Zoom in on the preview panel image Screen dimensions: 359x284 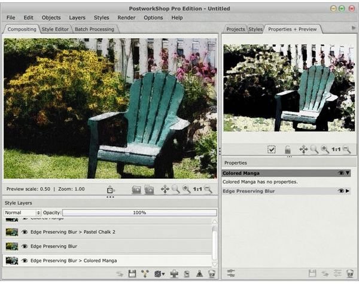pos(325,149)
